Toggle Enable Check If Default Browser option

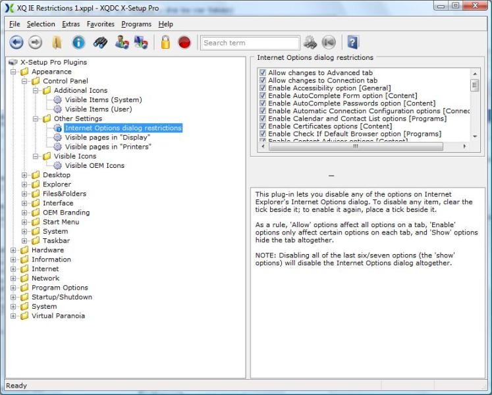[263, 134]
